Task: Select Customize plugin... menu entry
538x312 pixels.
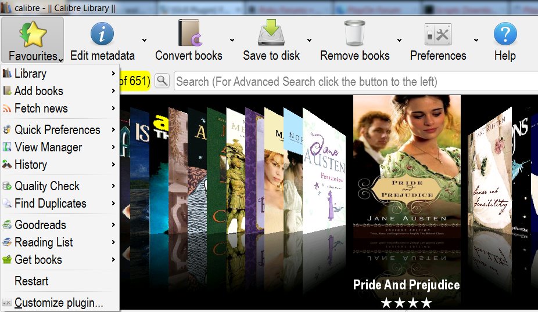Action: click(60, 303)
